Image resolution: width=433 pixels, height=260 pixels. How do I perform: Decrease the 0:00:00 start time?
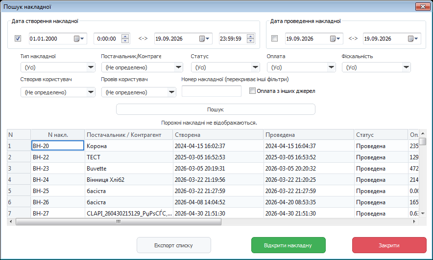[x=125, y=41]
